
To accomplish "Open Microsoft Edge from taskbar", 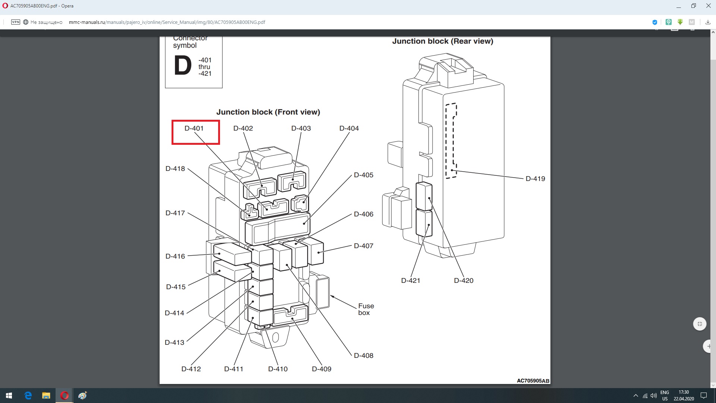I will pos(28,396).
